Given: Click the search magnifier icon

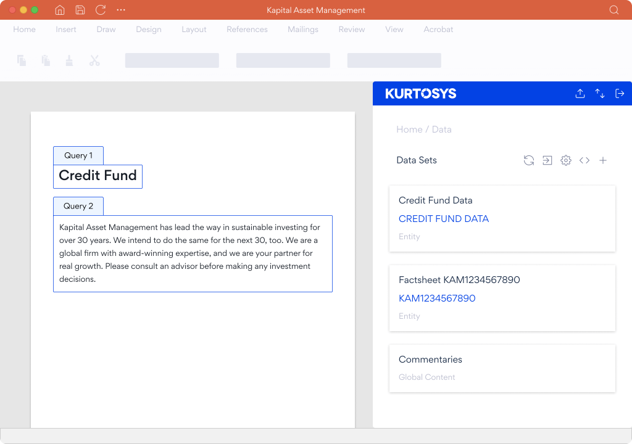Looking at the screenshot, I should pyautogui.click(x=613, y=10).
